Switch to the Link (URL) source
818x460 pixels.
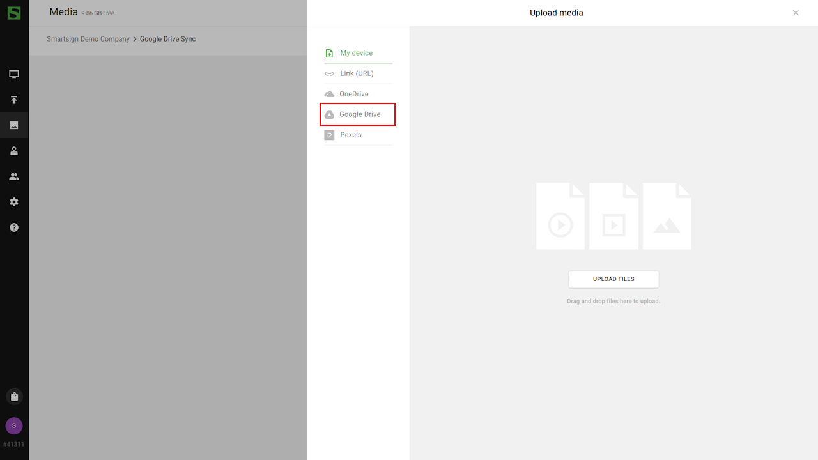pyautogui.click(x=357, y=73)
